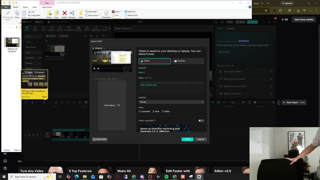Open the Opera browser from taskbar
This screenshot has height=180, width=320.
(x=117, y=177)
